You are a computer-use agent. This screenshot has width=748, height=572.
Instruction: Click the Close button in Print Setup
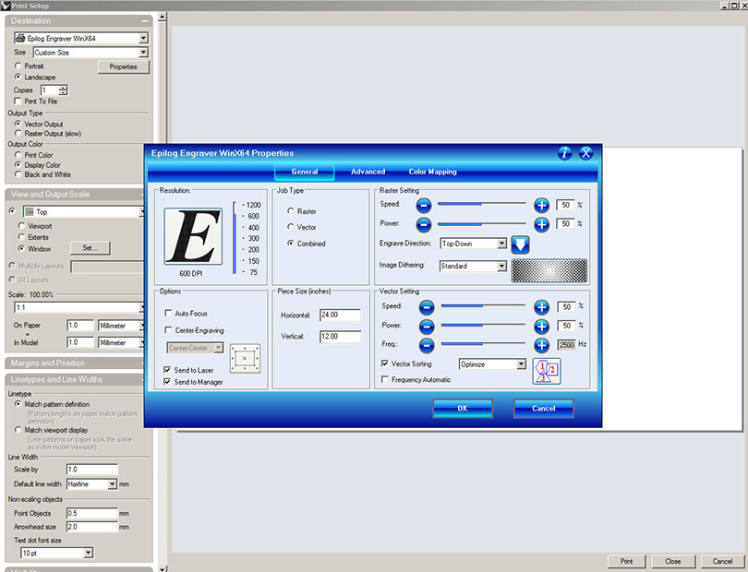(x=673, y=562)
